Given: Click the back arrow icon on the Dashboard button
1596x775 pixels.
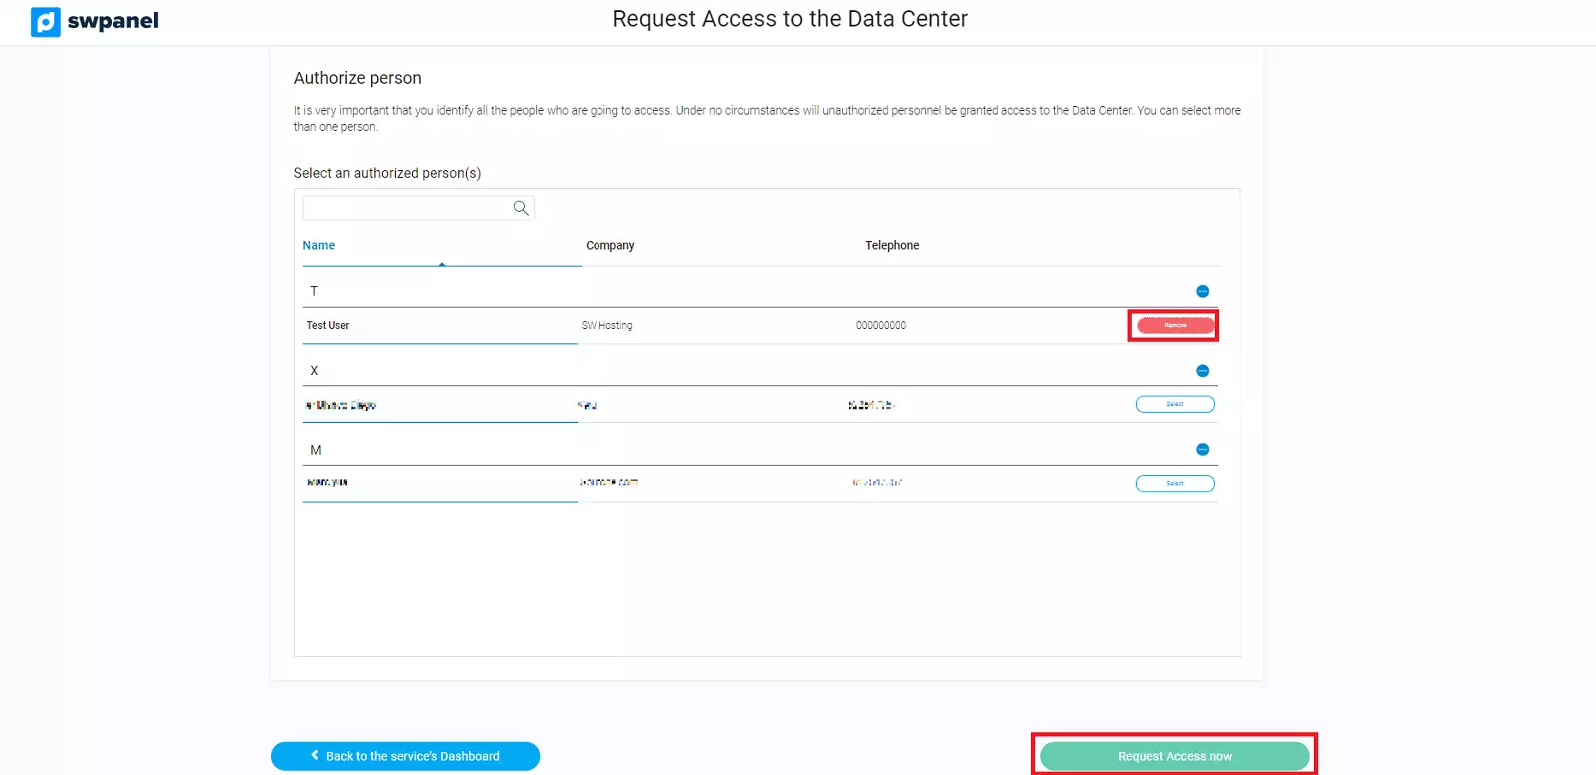Looking at the screenshot, I should tap(315, 755).
